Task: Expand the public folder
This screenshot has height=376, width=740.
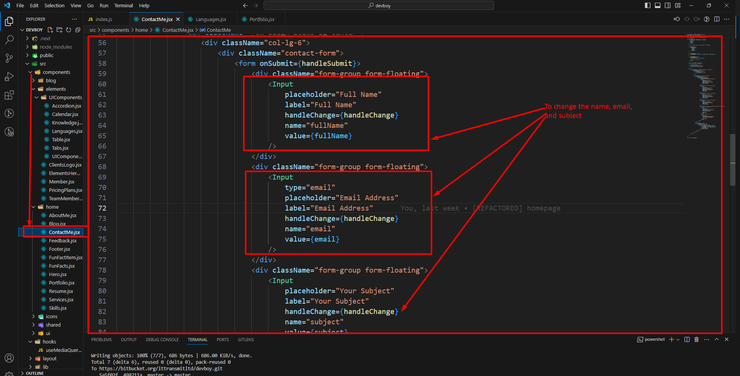Action: coord(46,56)
